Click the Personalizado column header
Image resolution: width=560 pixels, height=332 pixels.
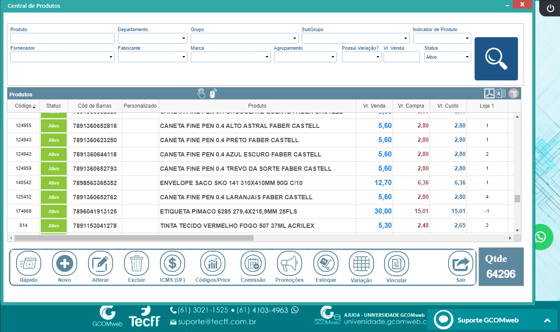coord(140,106)
